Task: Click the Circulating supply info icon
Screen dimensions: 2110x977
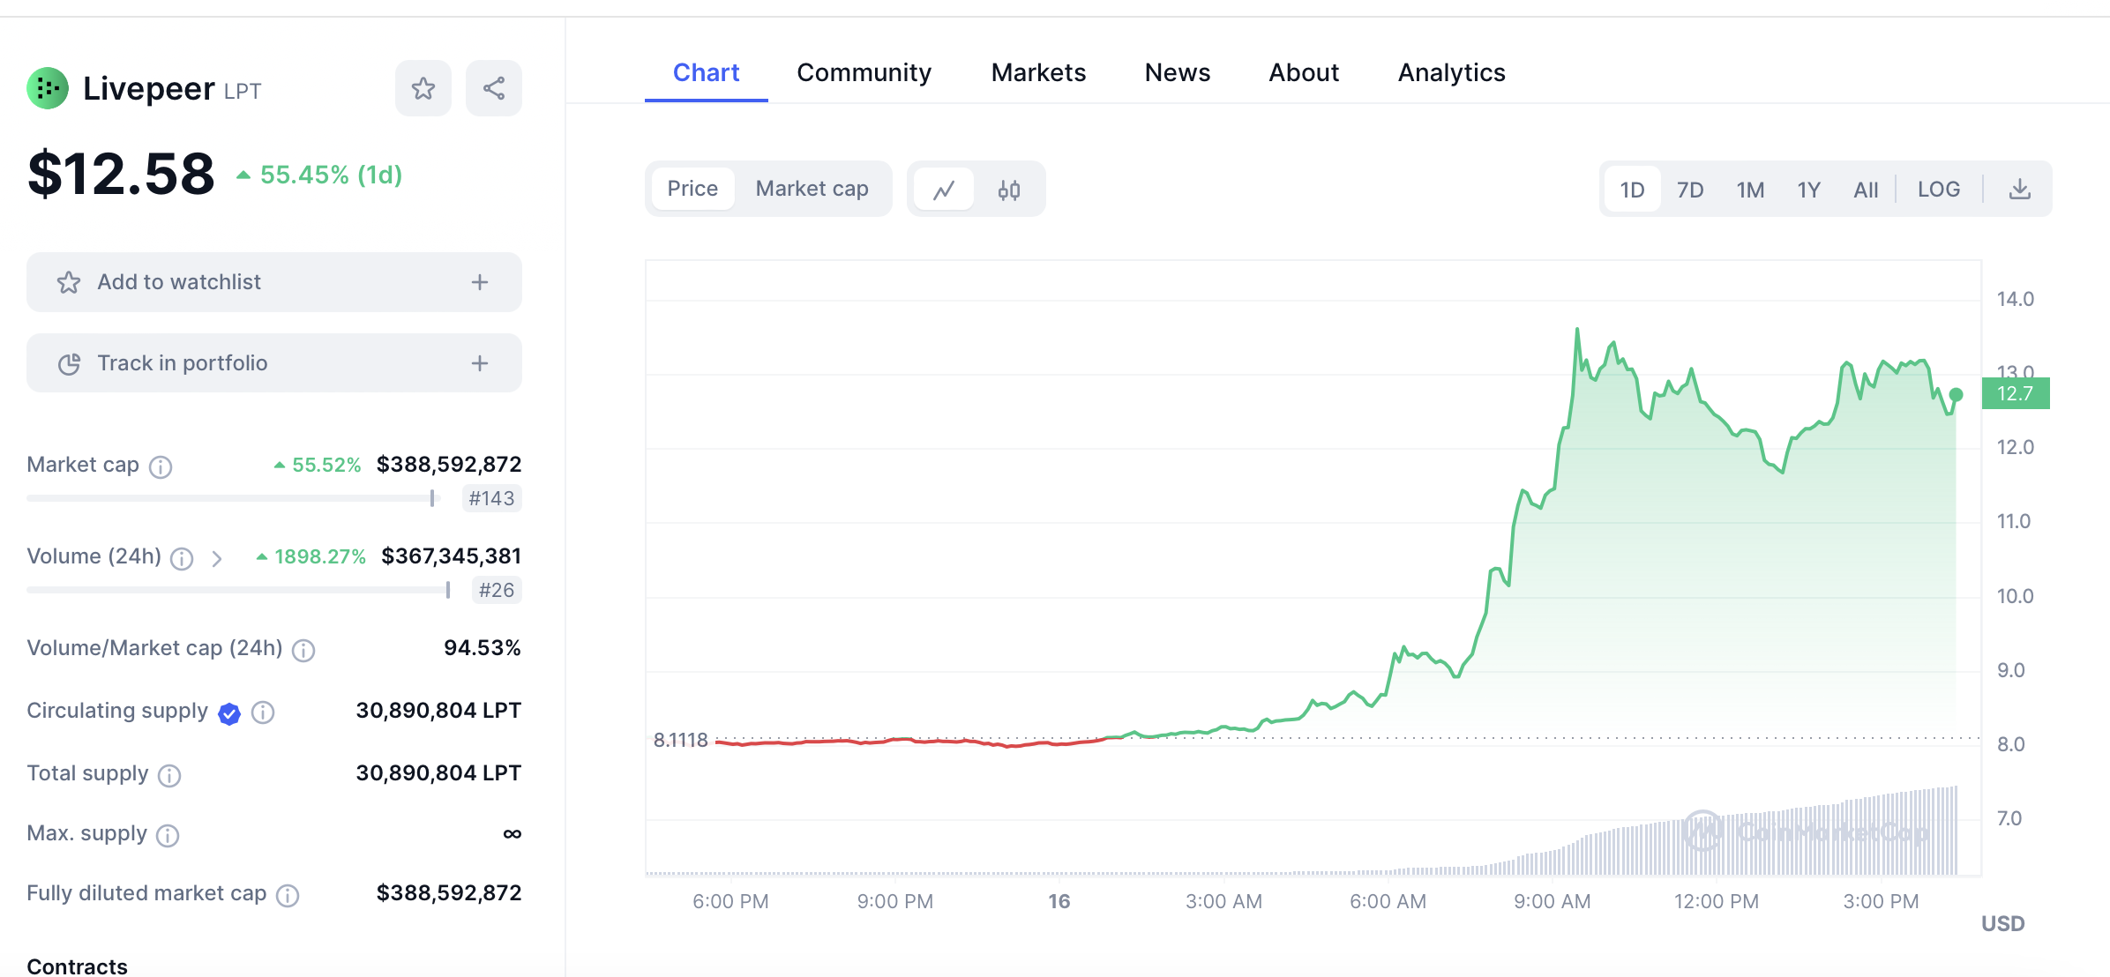Action: (x=263, y=712)
